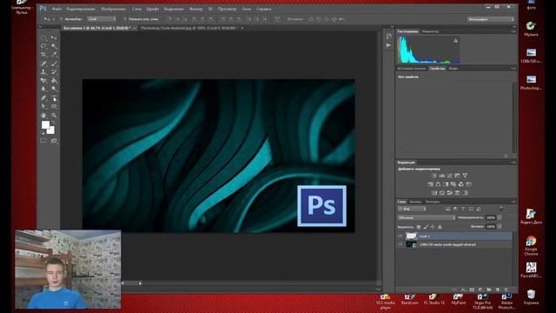The width and height of the screenshot is (556, 313).
Task: Add an Invert adjustment layer
Action: tap(434, 193)
